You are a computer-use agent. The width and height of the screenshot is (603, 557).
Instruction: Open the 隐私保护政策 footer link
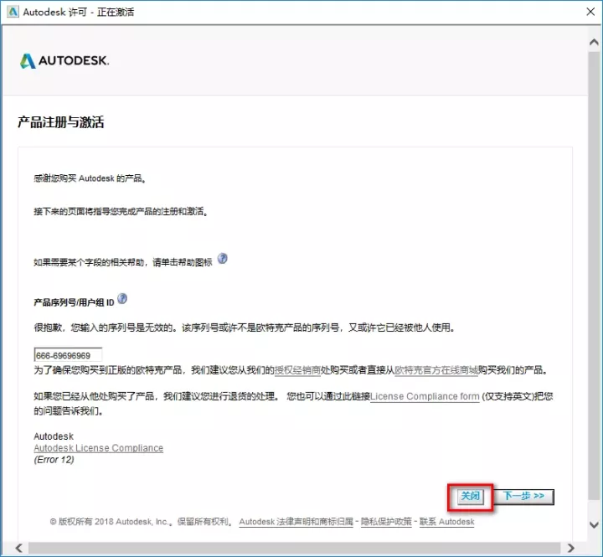tap(387, 522)
